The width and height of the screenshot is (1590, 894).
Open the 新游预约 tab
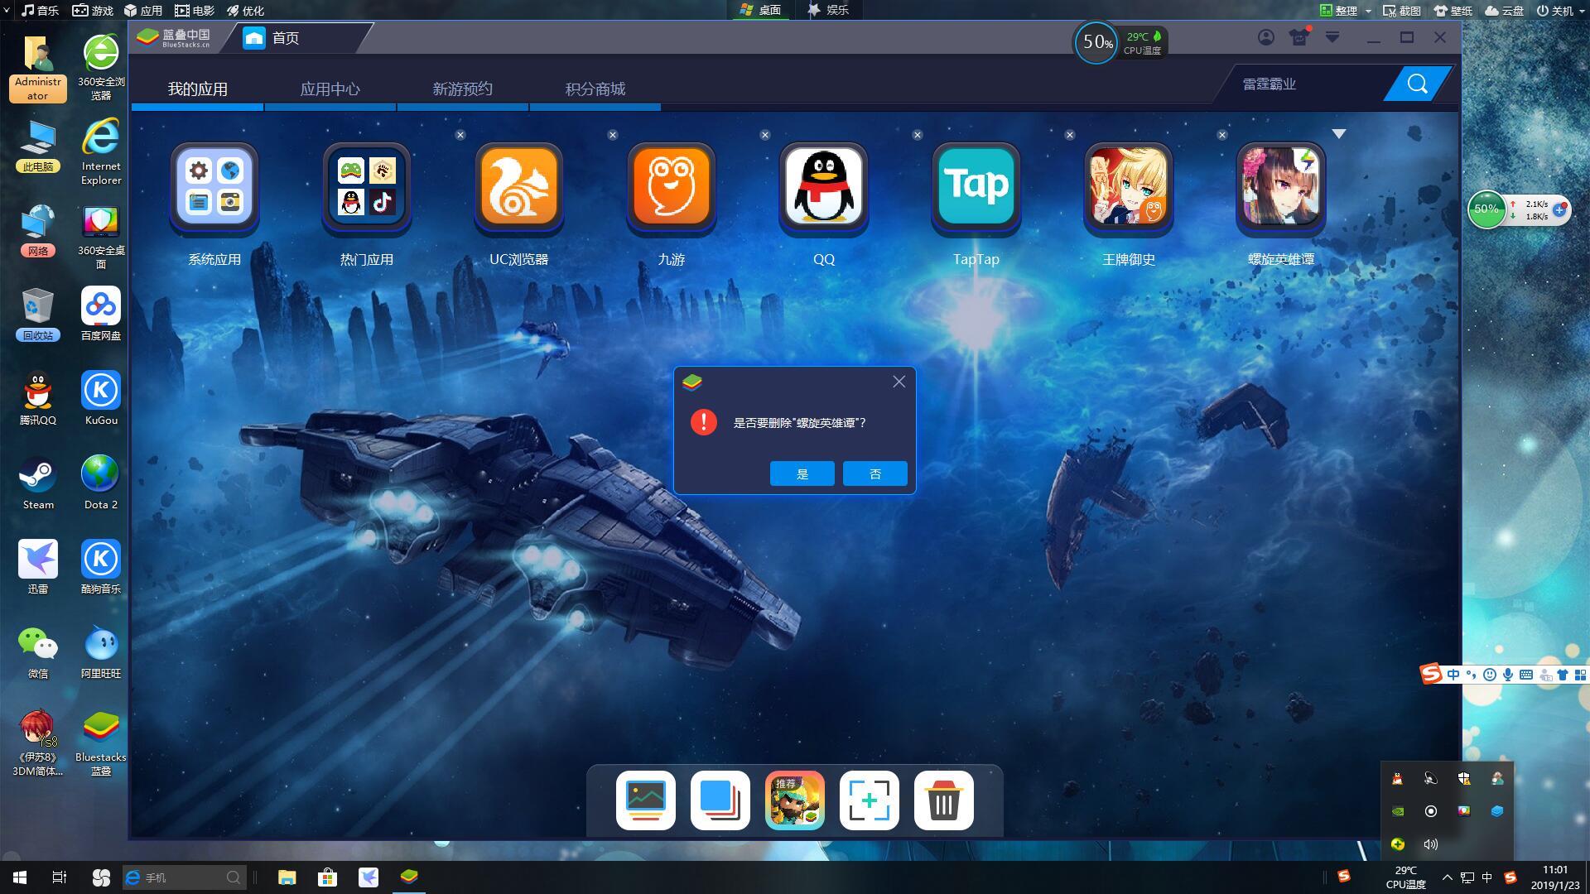click(462, 89)
